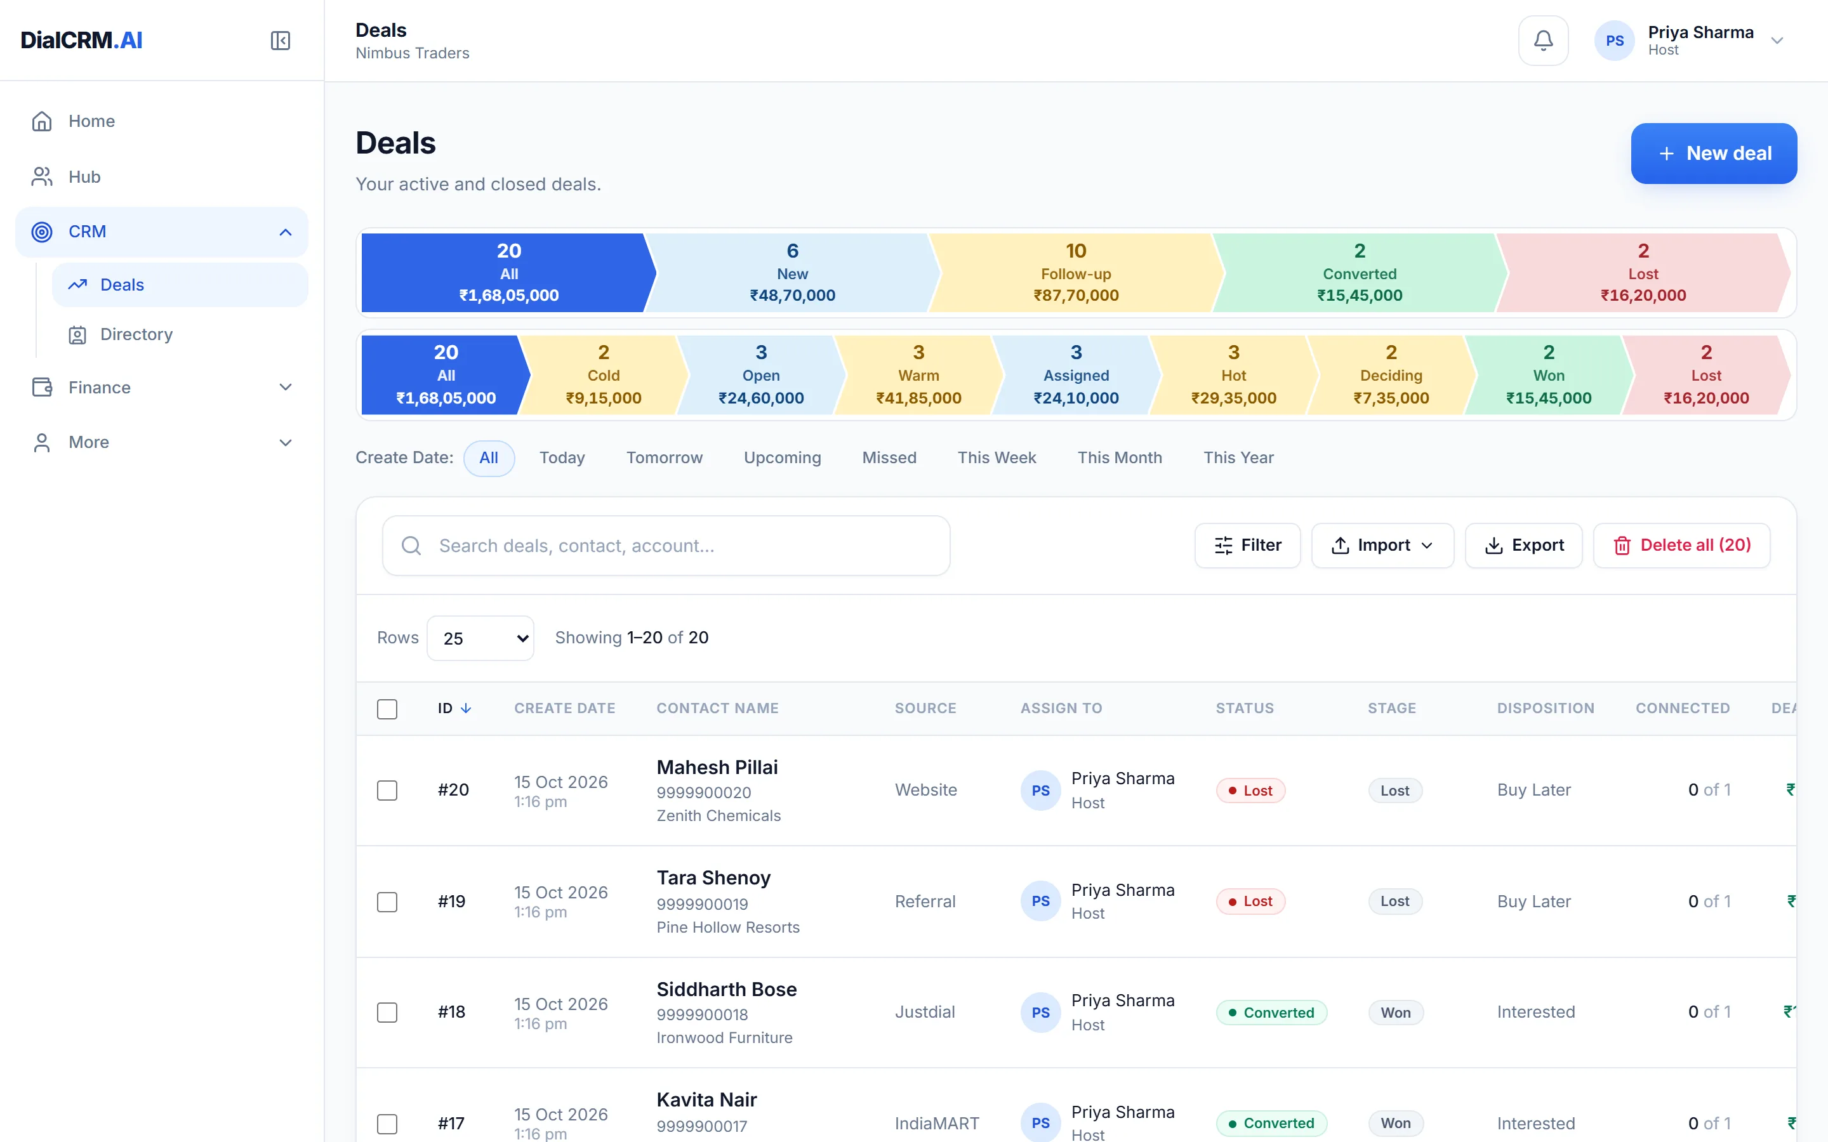This screenshot has height=1142, width=1828.
Task: Click the Finance wallet icon
Action: [x=43, y=388]
